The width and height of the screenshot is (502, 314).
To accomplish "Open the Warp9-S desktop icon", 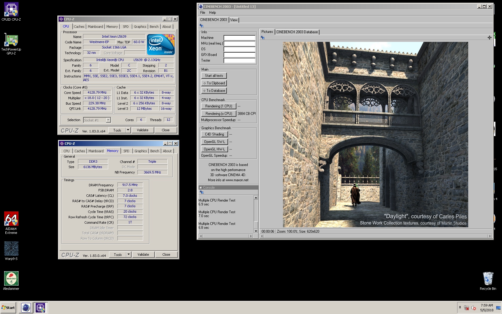I will click(x=11, y=251).
